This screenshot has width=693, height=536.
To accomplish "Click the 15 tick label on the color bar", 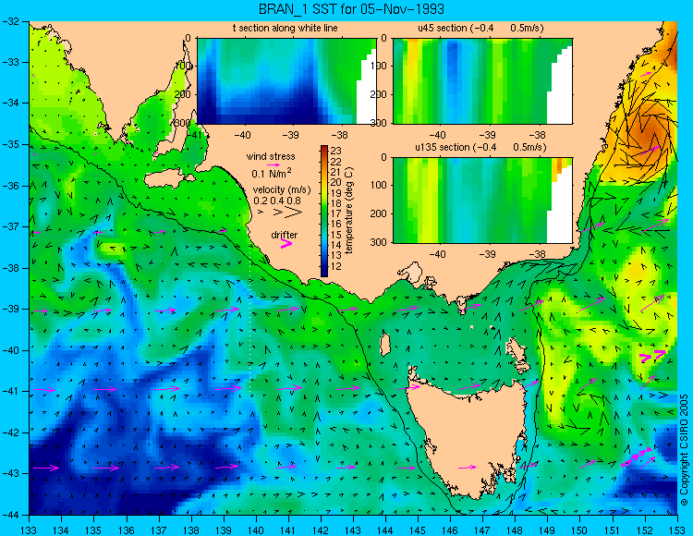I will 336,235.
